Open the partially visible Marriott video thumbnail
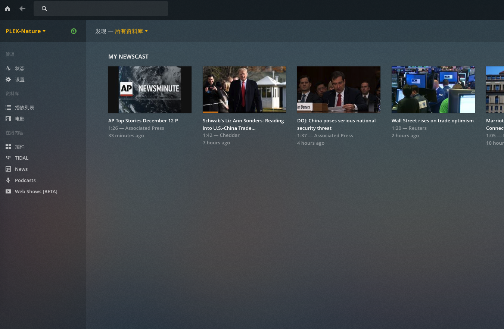Viewport: 504px width, 329px height. 495,90
